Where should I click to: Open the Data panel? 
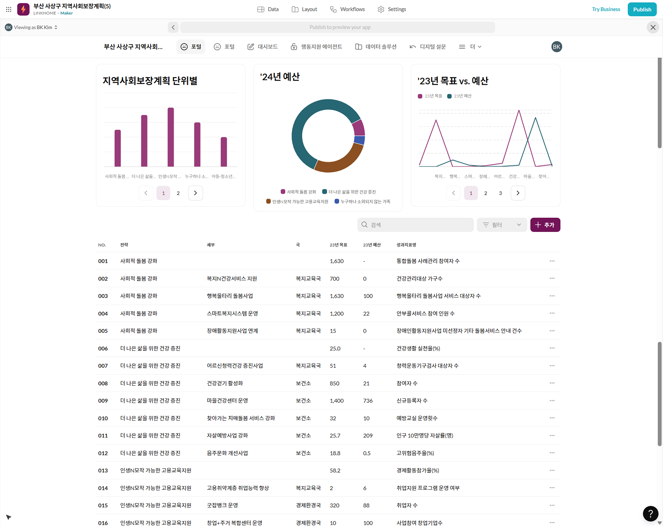[x=268, y=9]
